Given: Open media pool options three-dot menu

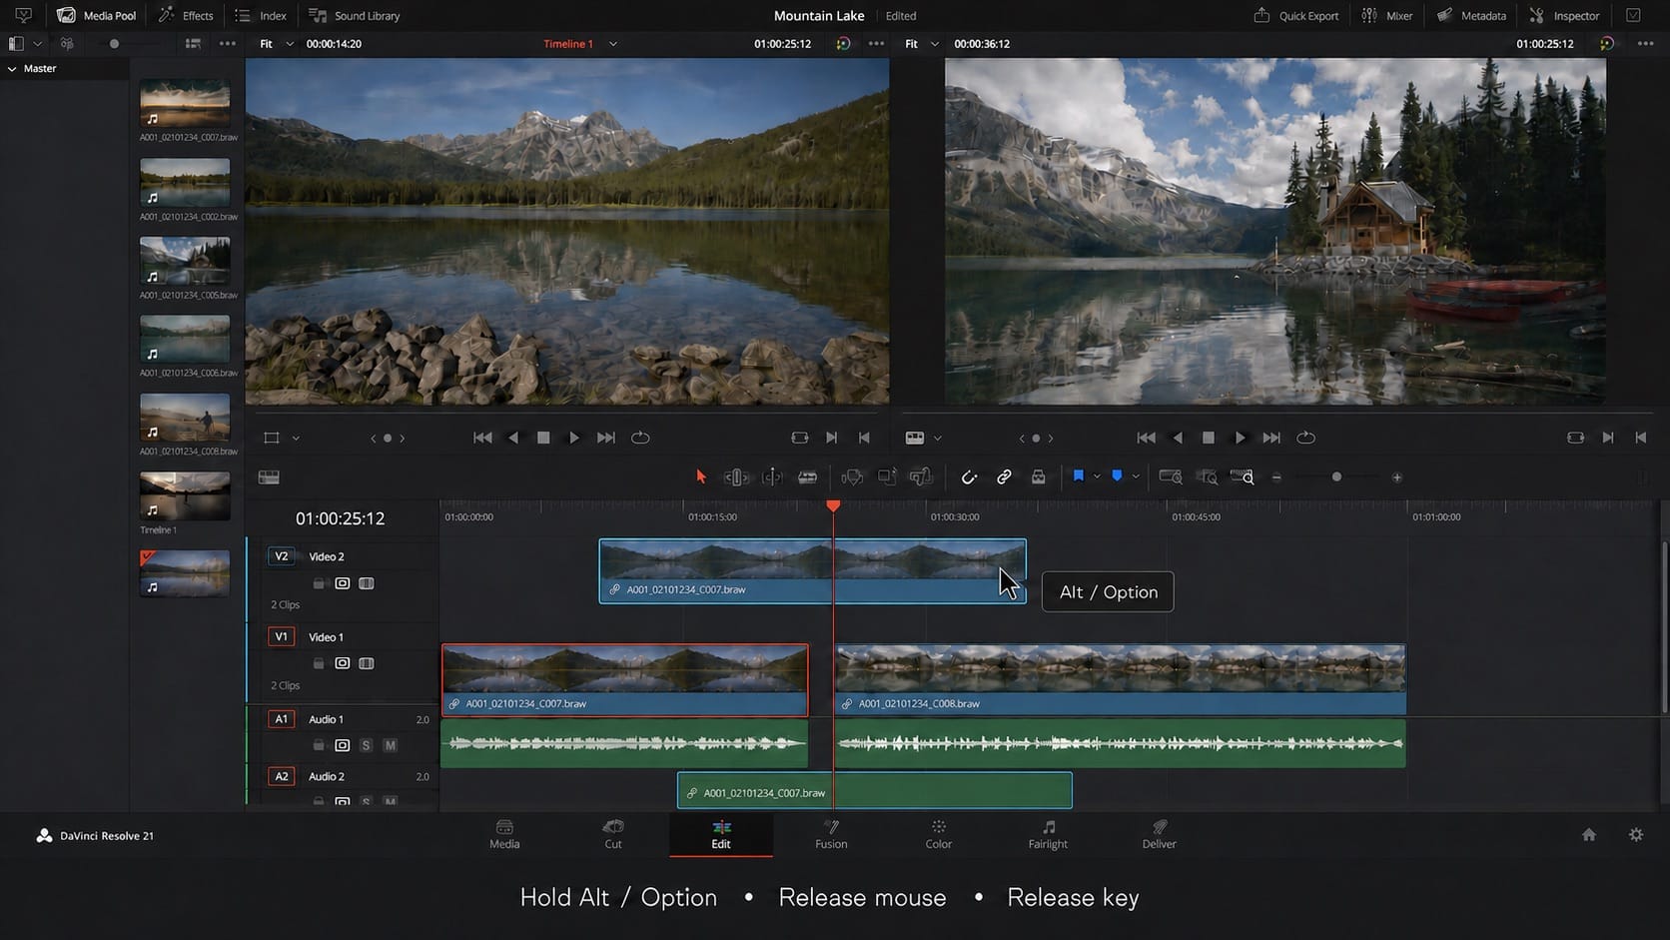Looking at the screenshot, I should tap(228, 44).
